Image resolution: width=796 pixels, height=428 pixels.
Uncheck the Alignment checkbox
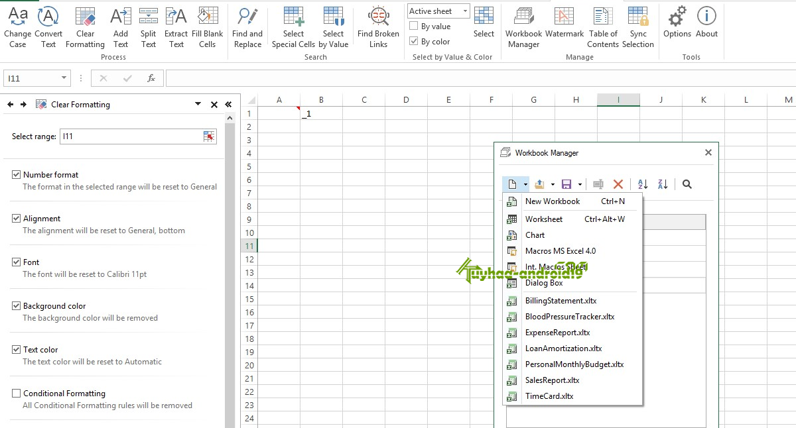[17, 219]
